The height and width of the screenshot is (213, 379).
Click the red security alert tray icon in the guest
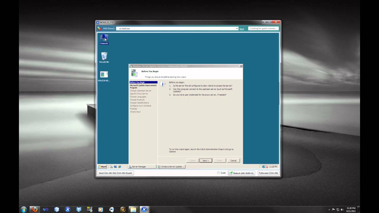click(x=266, y=167)
